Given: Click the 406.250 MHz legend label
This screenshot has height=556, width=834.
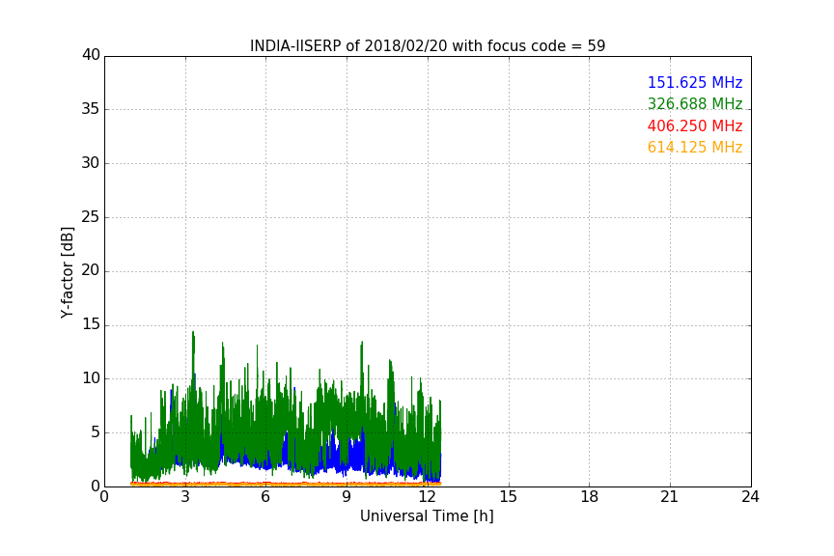Looking at the screenshot, I should 695,125.
